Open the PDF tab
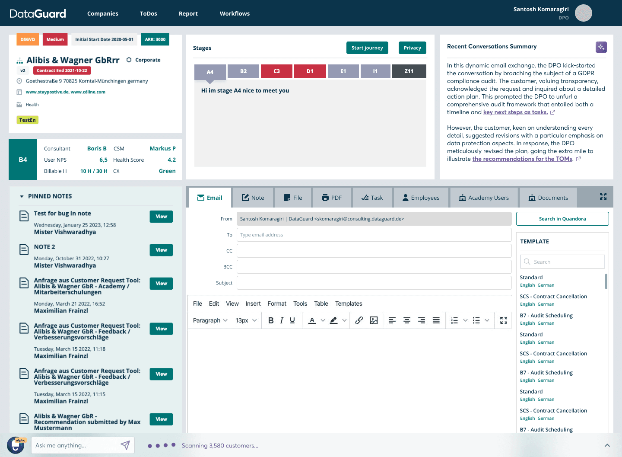This screenshot has width=622, height=457. click(x=332, y=198)
